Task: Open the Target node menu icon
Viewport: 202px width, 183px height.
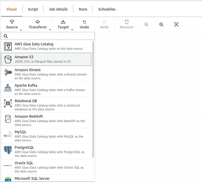Action: click(x=63, y=22)
